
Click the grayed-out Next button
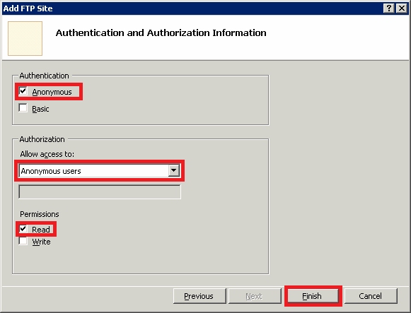(255, 296)
